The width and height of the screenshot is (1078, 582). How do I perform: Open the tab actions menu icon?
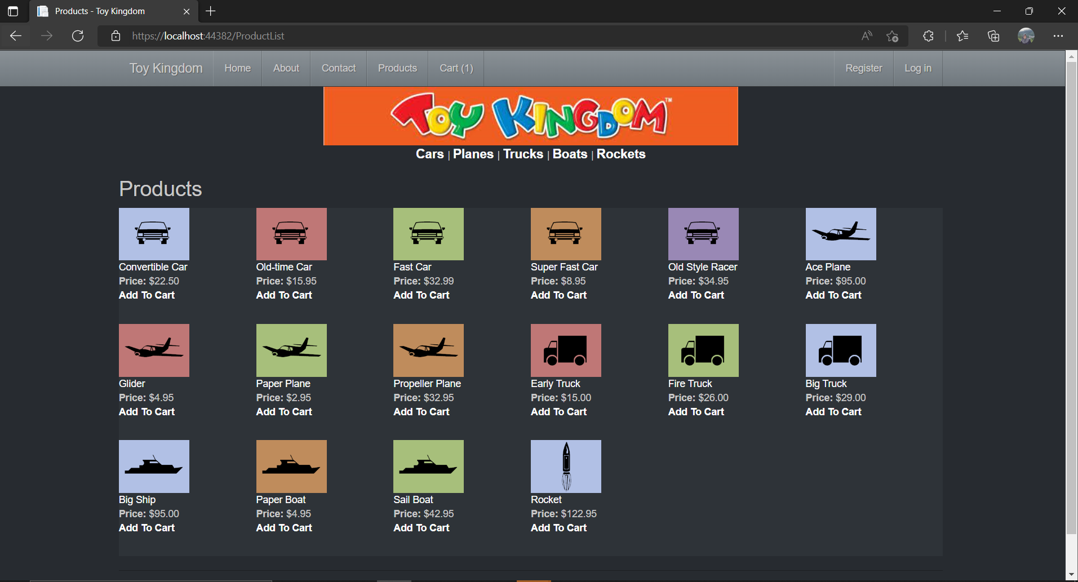tap(13, 11)
